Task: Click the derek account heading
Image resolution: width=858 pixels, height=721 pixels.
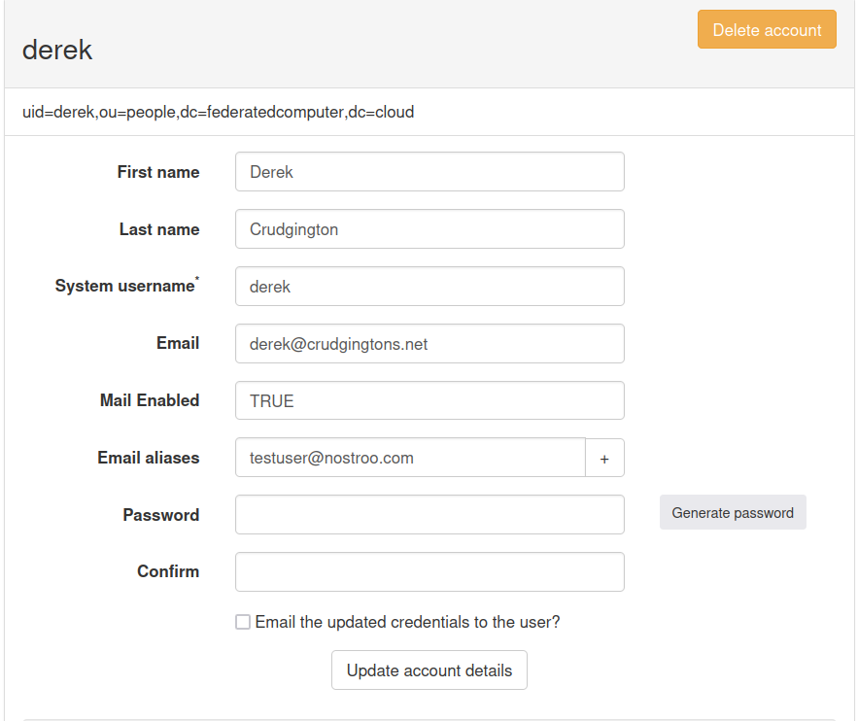Action: click(57, 50)
